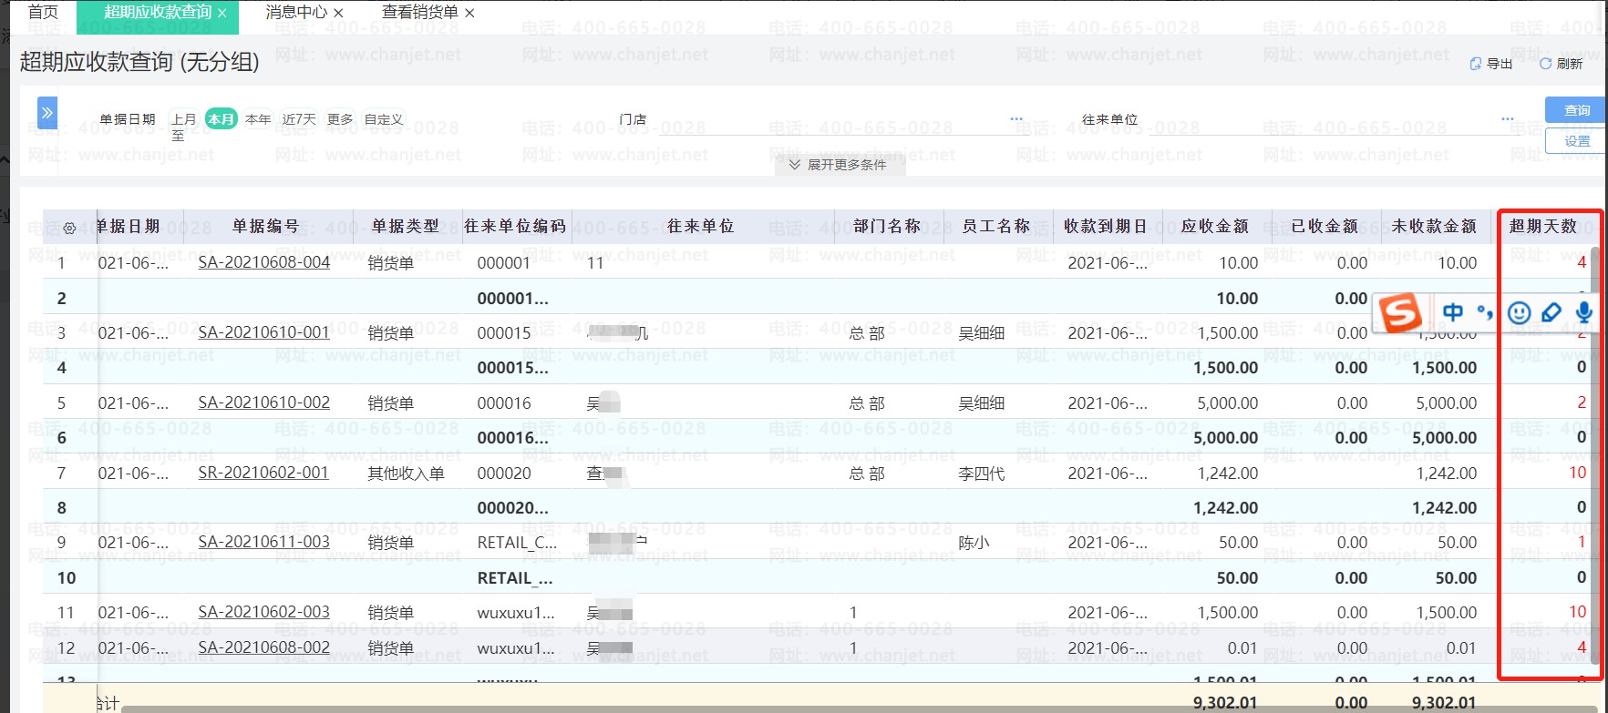
Task: Sort by 超期天数 column header
Action: [x=1543, y=227]
